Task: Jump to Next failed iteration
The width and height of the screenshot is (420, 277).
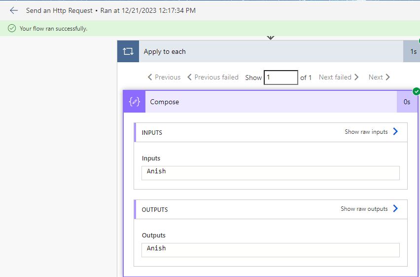Action: pyautogui.click(x=339, y=78)
